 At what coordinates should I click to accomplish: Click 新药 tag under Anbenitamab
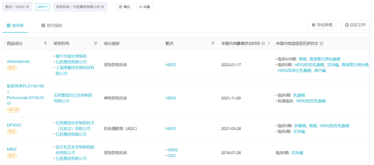pyautogui.click(x=12, y=68)
